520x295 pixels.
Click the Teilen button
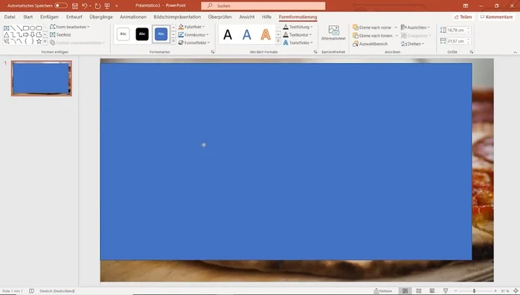(x=463, y=17)
